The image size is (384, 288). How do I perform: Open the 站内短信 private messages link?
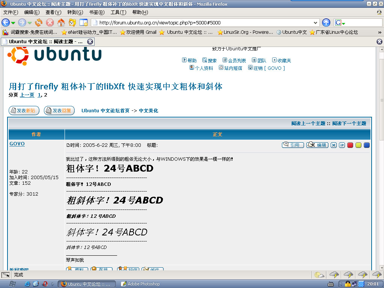[x=230, y=68]
